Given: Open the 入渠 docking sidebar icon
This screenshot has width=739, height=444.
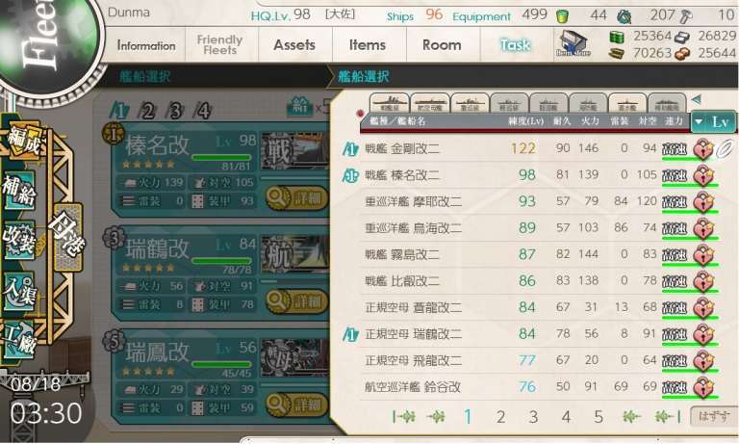Looking at the screenshot, I should [x=19, y=291].
